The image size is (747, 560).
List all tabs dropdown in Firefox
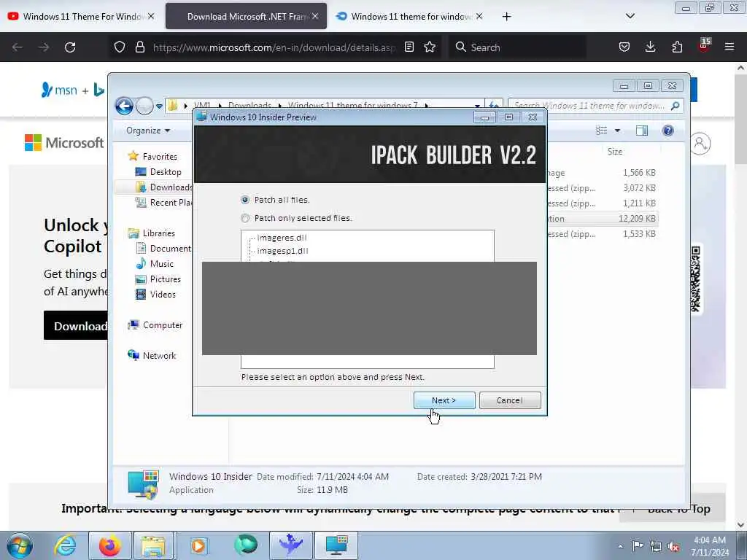630,16
